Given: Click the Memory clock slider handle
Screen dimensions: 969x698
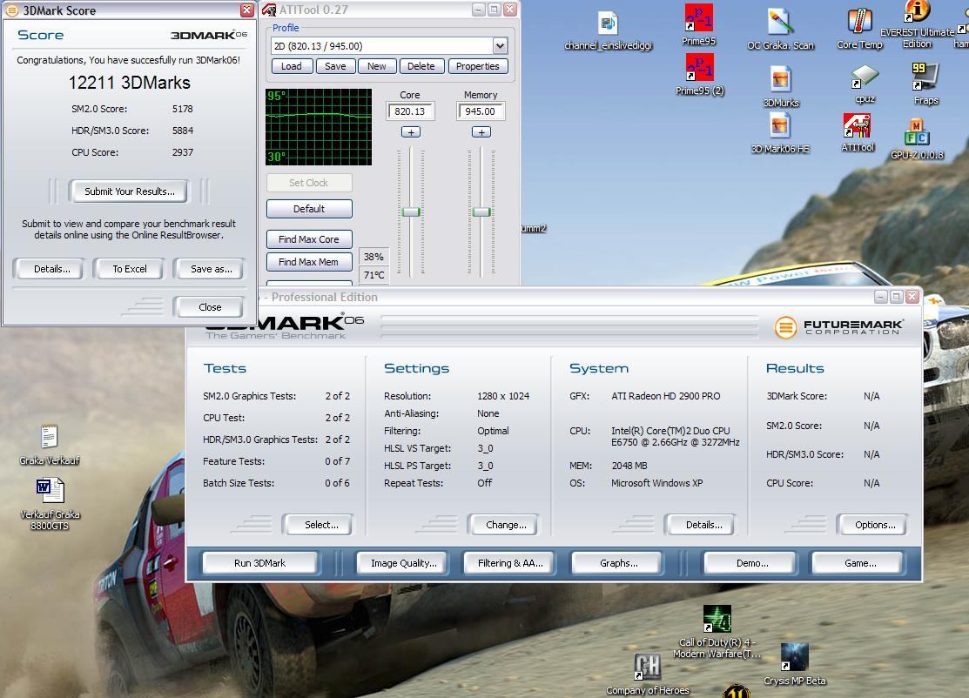Looking at the screenshot, I should pyautogui.click(x=481, y=211).
